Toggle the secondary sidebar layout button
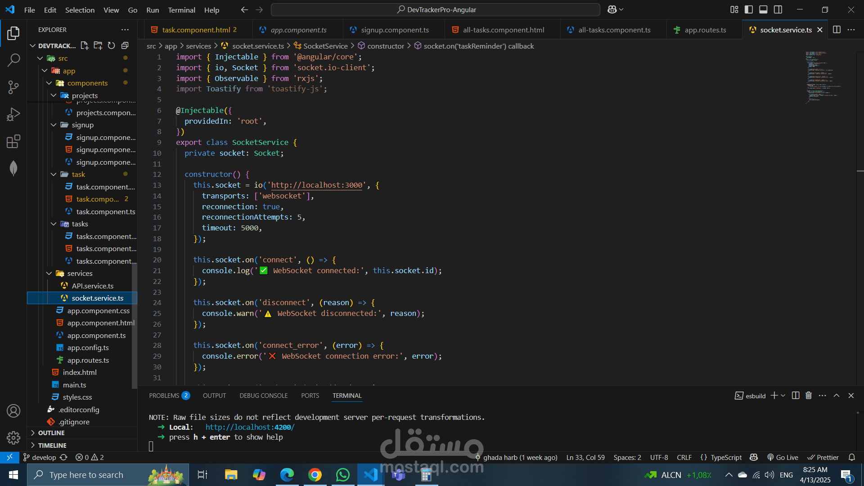 point(778,9)
